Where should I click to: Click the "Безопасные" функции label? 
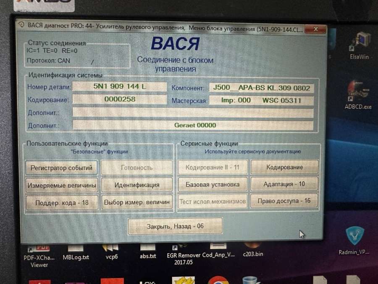point(99,151)
